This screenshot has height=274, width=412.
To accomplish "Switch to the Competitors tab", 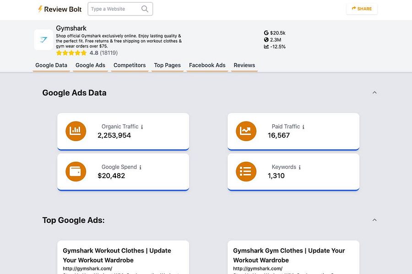I will tap(130, 65).
